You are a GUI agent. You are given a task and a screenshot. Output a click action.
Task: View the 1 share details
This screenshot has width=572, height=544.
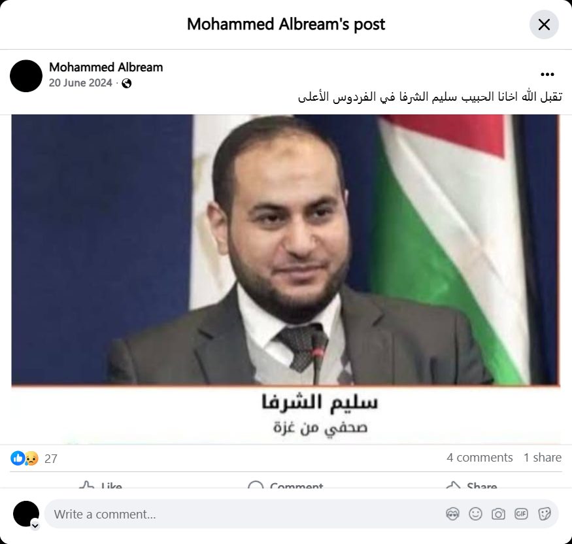pos(543,458)
